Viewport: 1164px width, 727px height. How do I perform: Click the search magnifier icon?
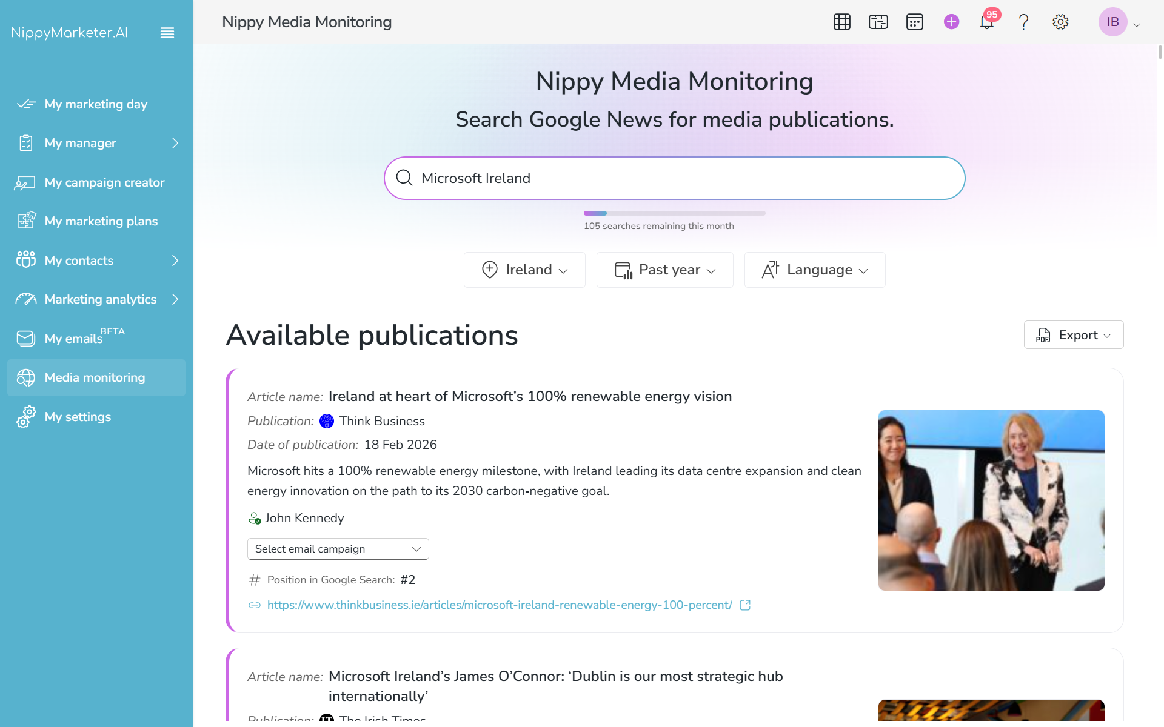tap(404, 178)
